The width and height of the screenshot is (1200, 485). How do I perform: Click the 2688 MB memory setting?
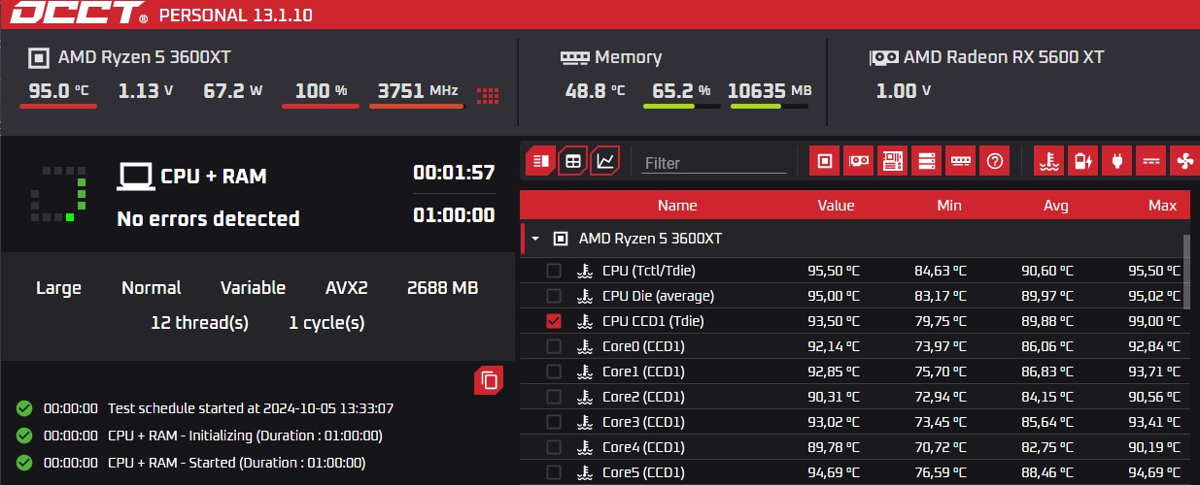[442, 288]
